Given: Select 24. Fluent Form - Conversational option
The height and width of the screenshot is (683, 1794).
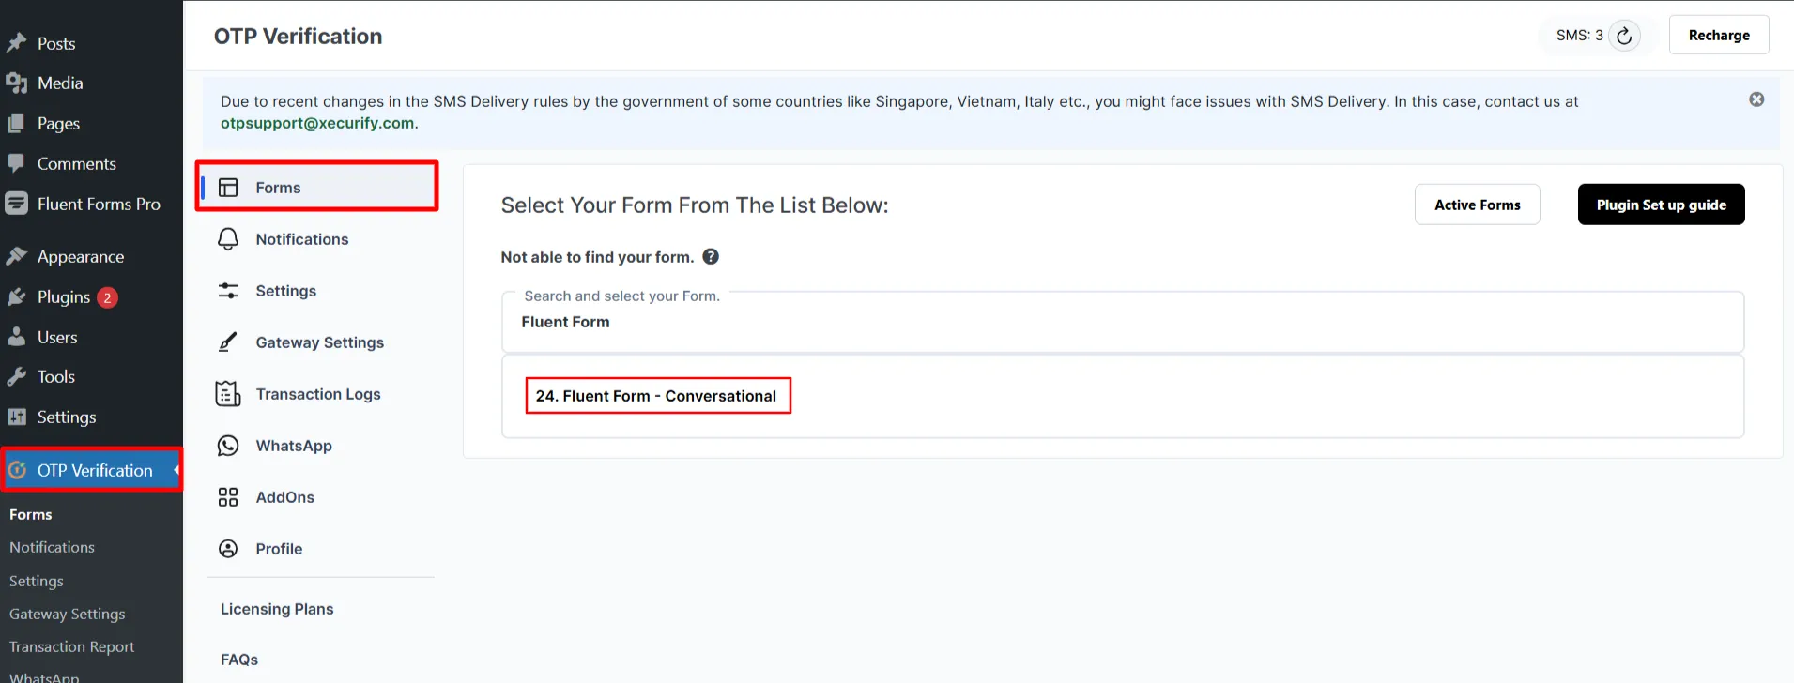Looking at the screenshot, I should tap(657, 396).
